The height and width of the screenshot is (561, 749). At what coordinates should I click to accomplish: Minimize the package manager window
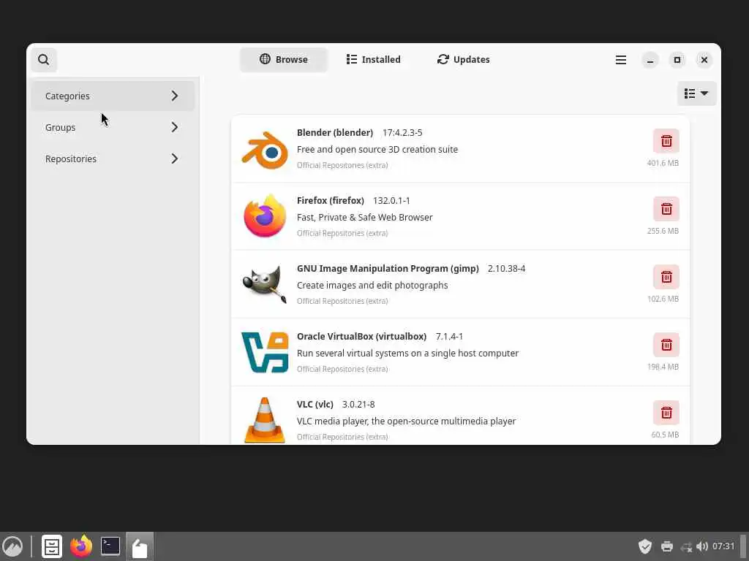point(650,60)
